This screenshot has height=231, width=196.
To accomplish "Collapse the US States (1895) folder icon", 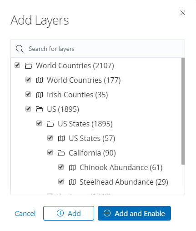I will coord(50,124).
